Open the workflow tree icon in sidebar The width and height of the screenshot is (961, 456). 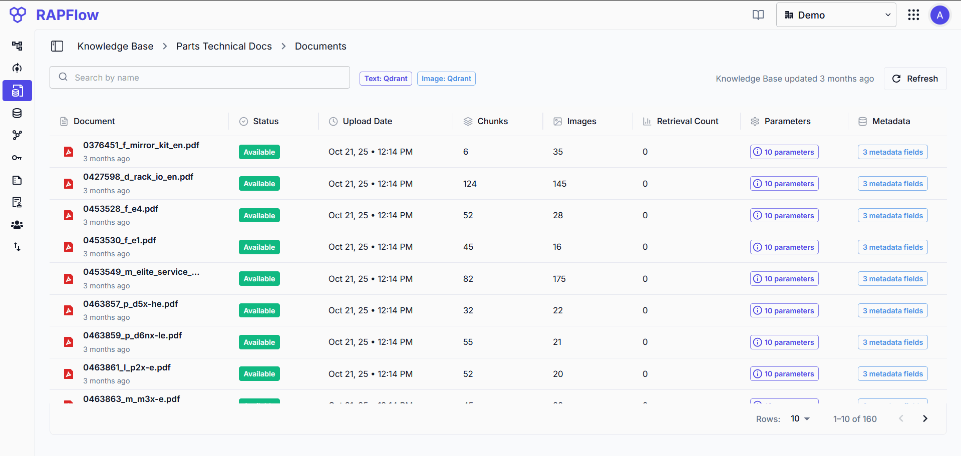(17, 46)
